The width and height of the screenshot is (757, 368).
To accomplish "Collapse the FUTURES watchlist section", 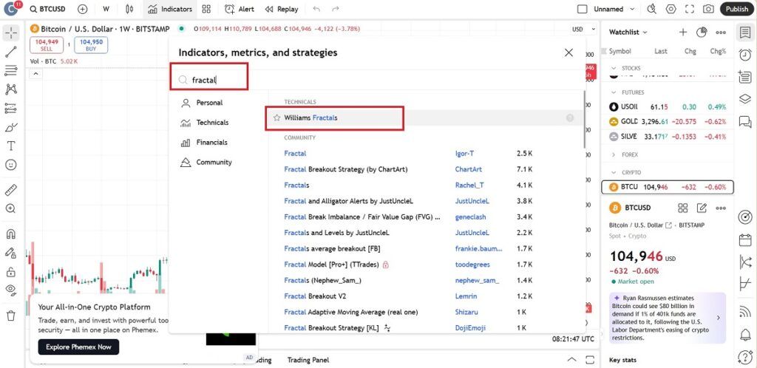I will [x=614, y=92].
